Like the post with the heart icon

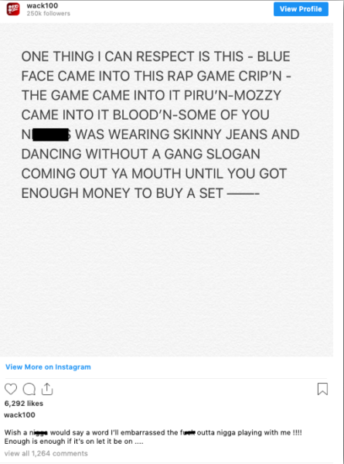click(x=11, y=389)
